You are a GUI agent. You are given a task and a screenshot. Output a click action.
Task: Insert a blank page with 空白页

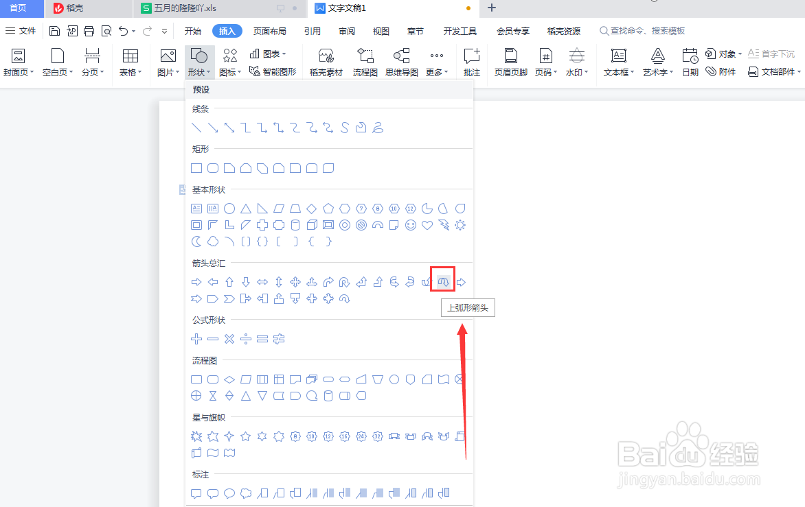(57, 61)
